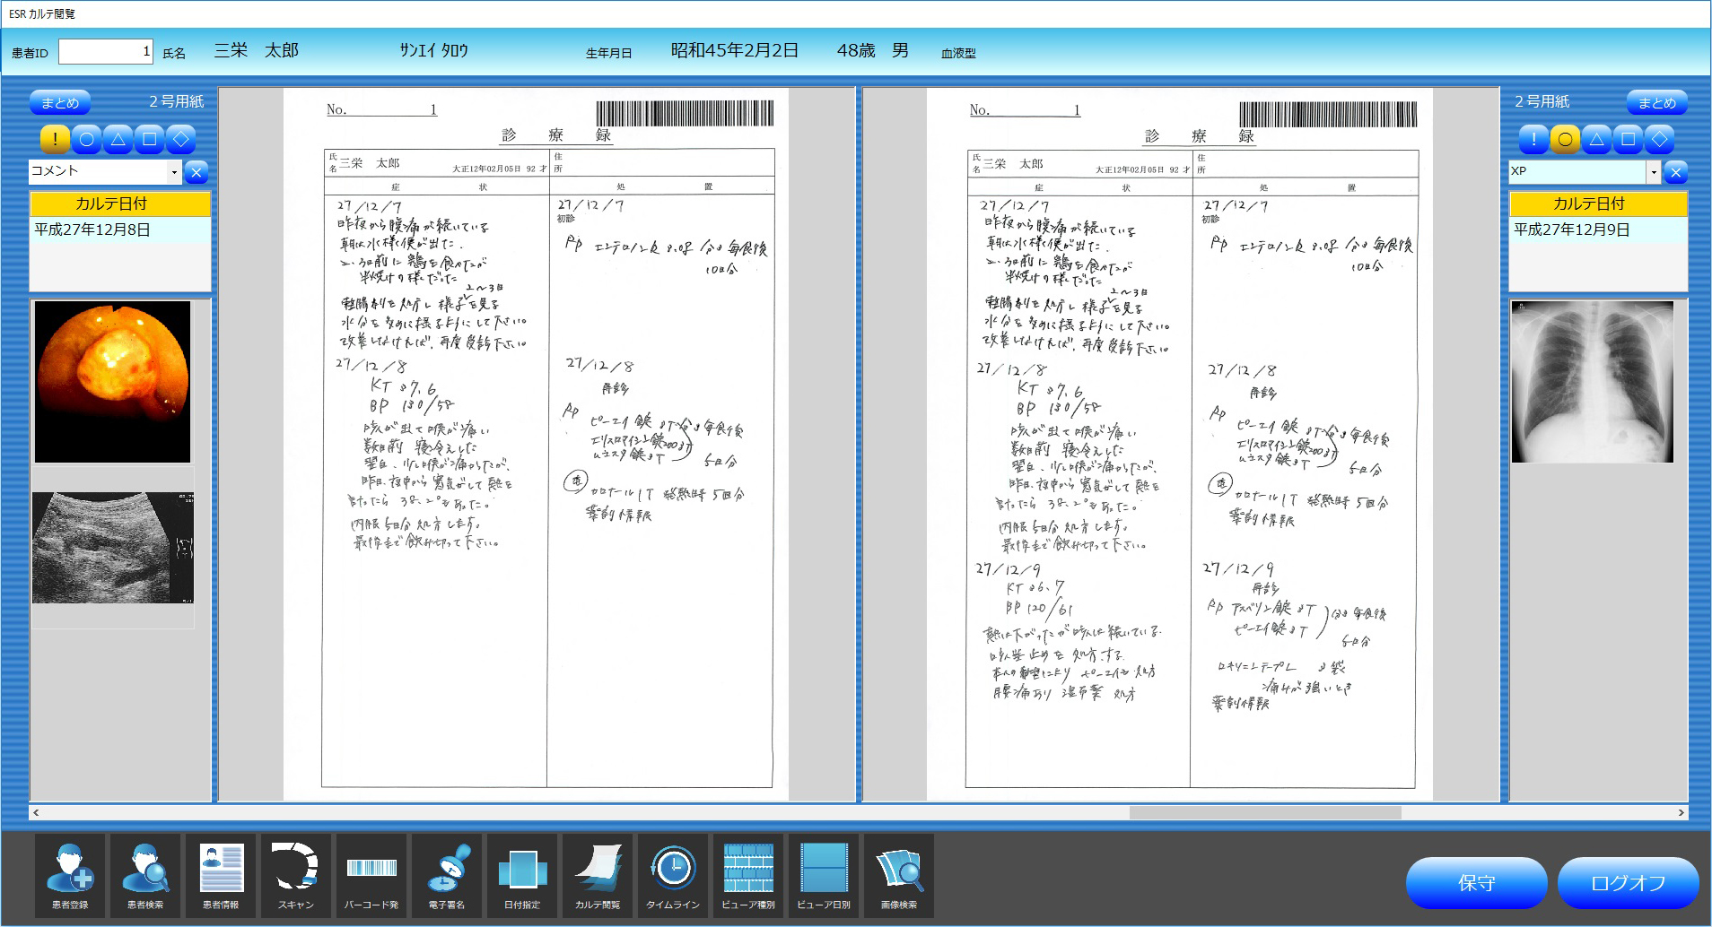Select the ビューア種別 viewer type icon
Screen dimensions: 1712x927
pyautogui.click(x=748, y=874)
